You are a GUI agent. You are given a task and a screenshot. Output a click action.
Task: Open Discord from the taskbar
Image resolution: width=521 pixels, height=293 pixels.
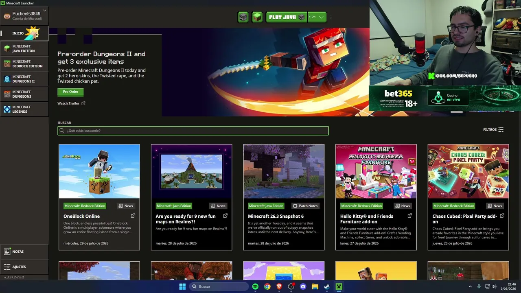pyautogui.click(x=303, y=286)
